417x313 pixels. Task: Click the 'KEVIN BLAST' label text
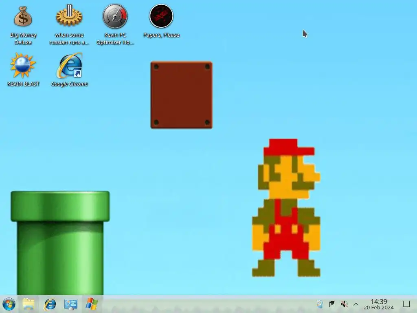(23, 84)
